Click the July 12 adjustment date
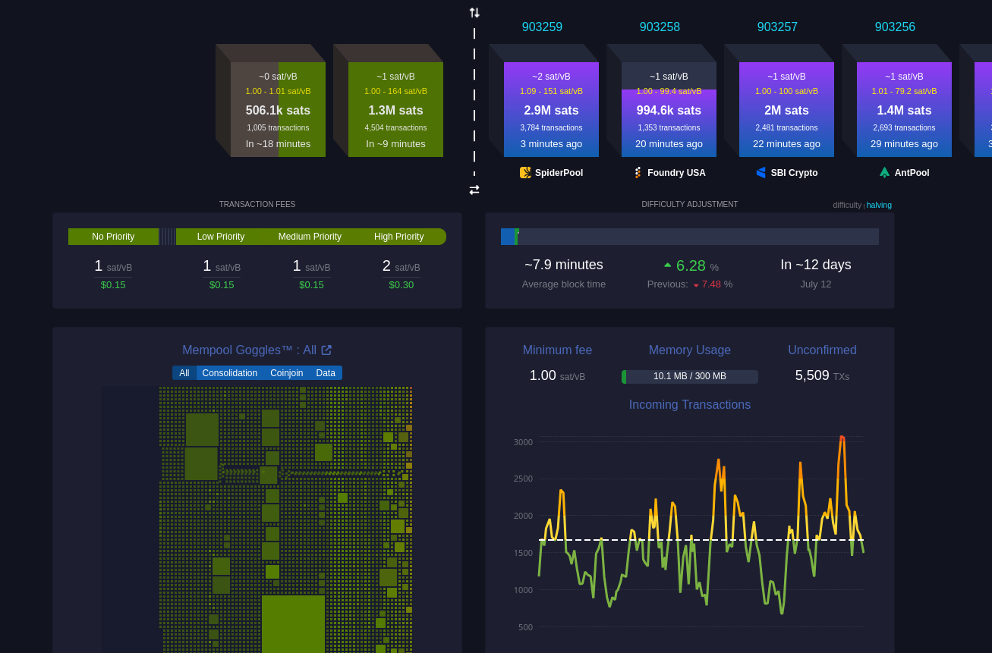This screenshot has width=992, height=653. click(x=816, y=284)
